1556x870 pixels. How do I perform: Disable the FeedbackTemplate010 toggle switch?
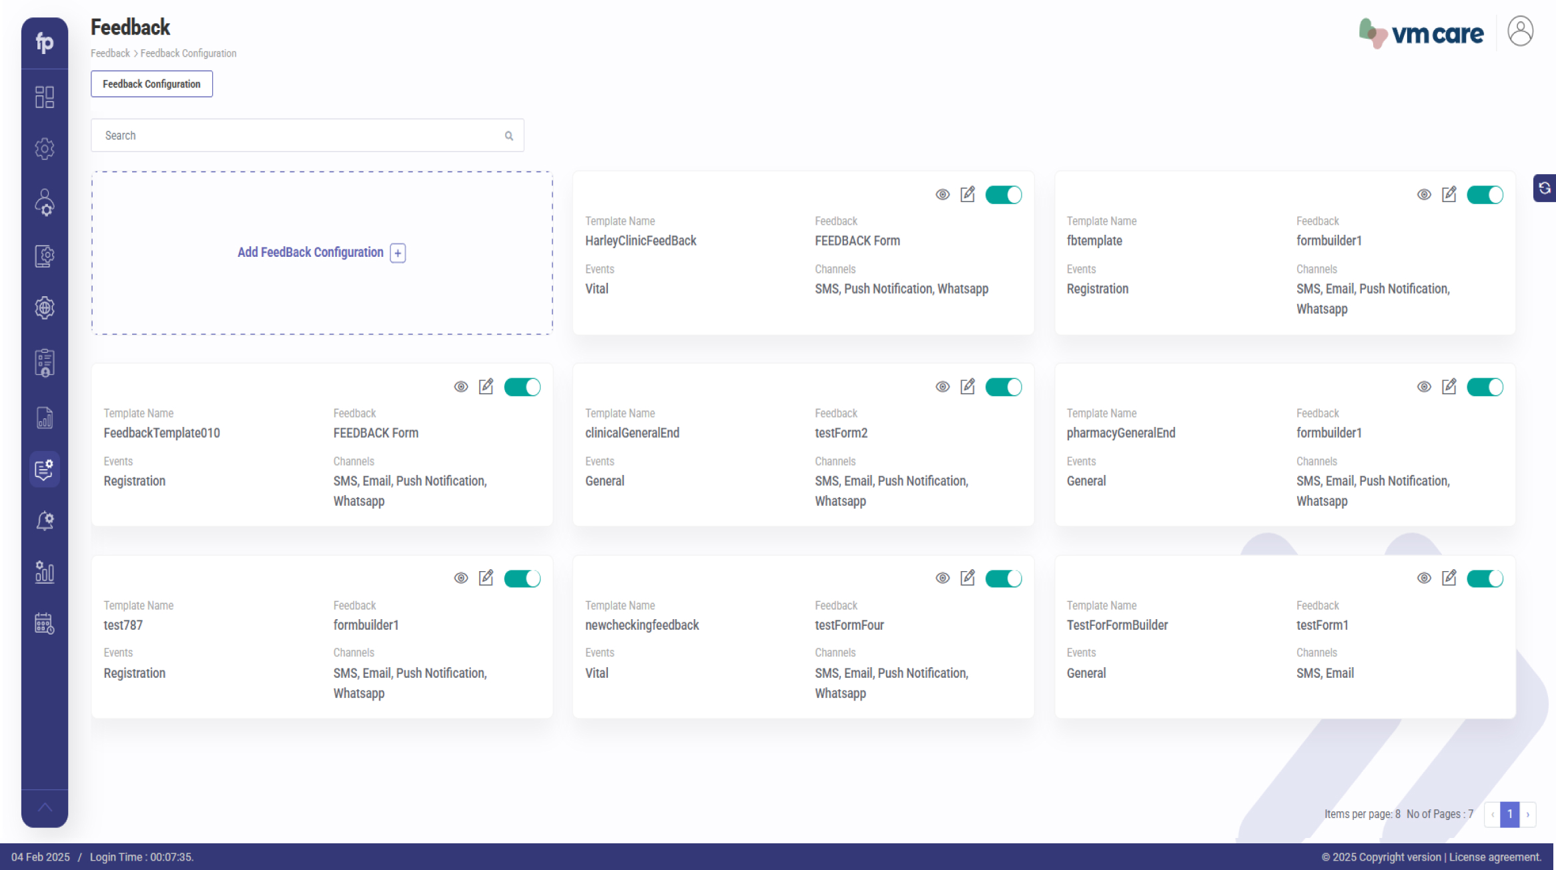click(x=522, y=387)
